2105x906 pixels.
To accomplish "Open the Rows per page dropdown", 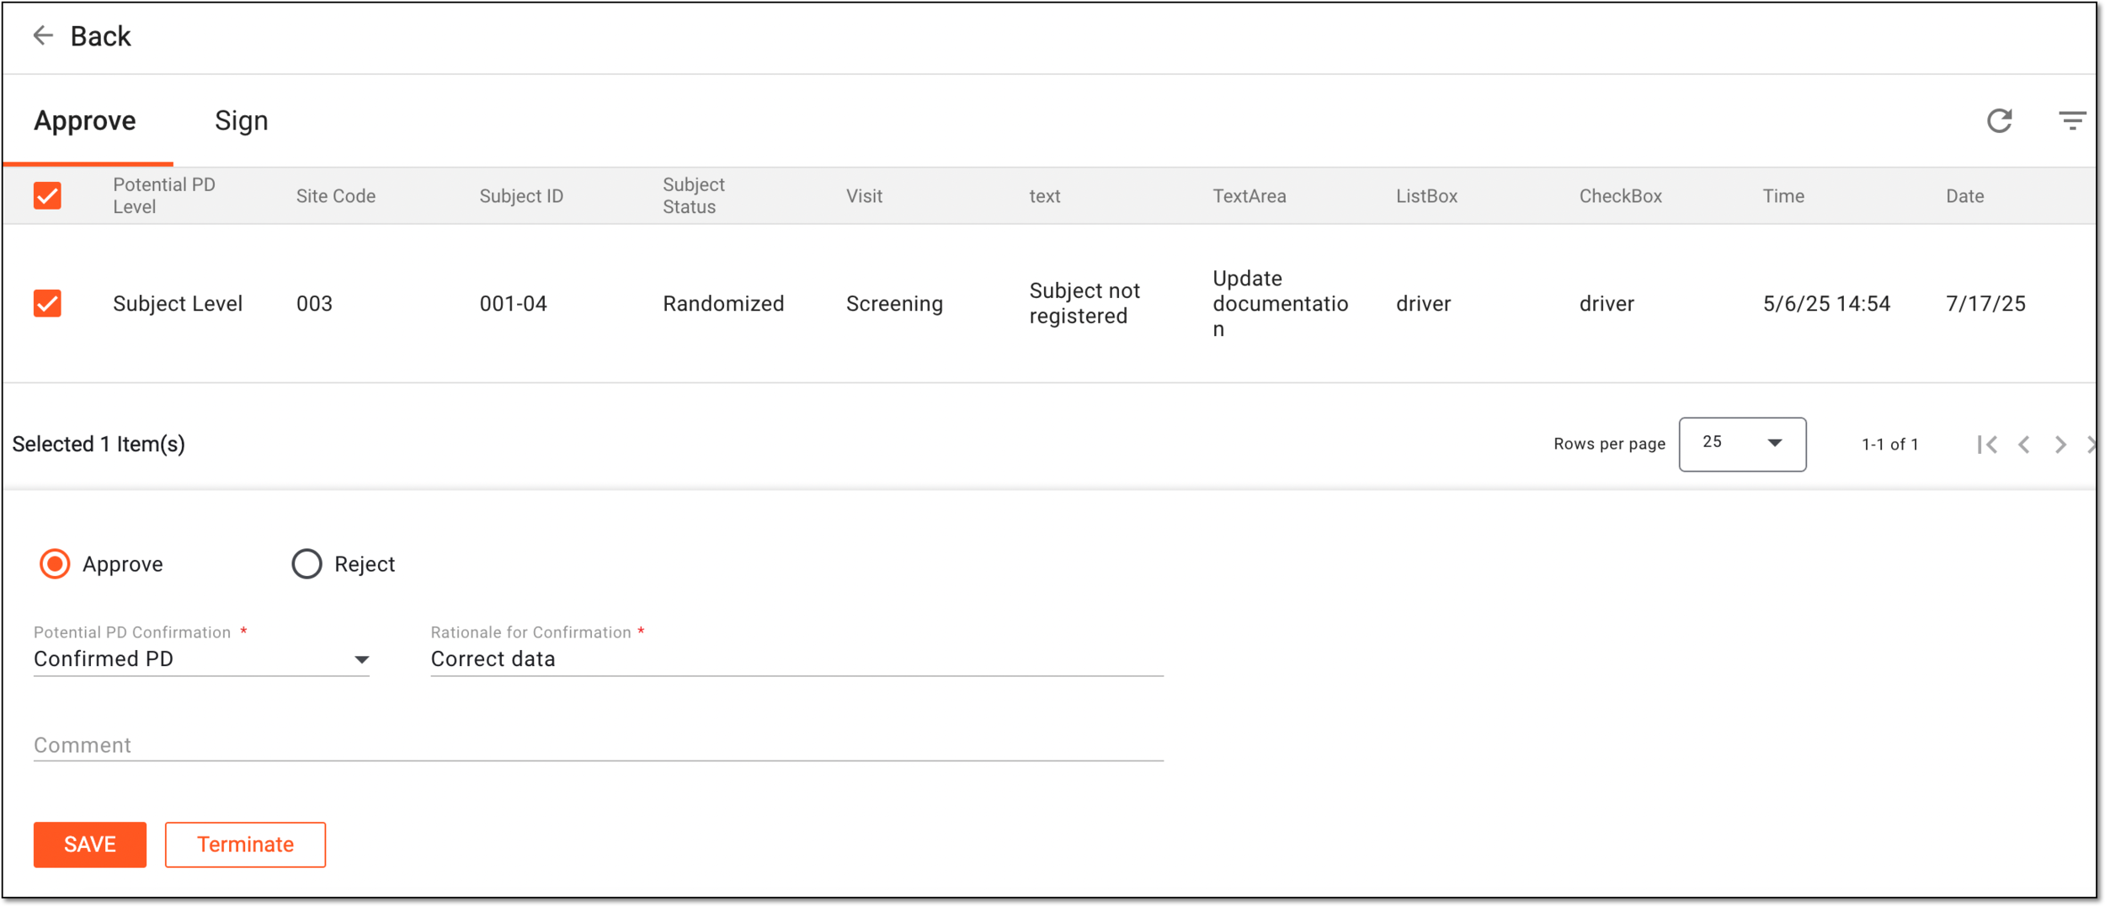I will pos(1741,444).
